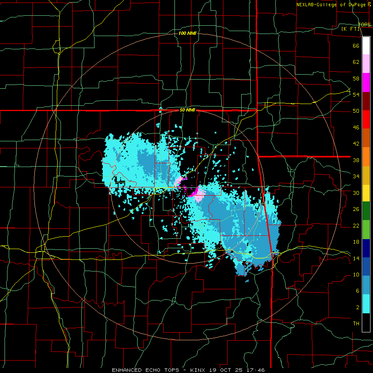373x373 pixels.
Task: Click the '54' legend value
Action: pos(356,94)
